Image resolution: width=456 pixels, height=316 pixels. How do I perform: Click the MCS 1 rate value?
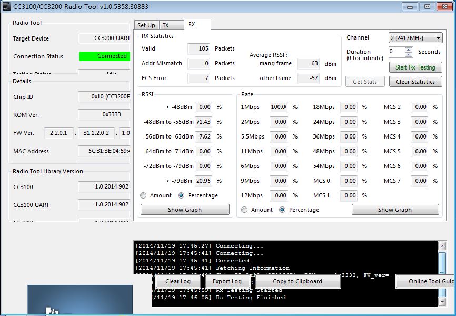tap(349, 195)
